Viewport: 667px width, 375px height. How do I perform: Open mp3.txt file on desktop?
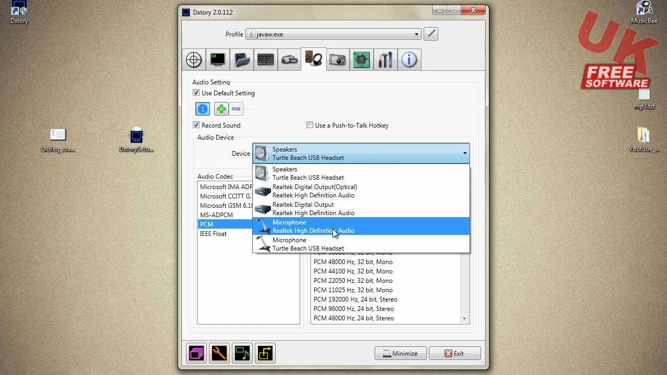pyautogui.click(x=645, y=99)
